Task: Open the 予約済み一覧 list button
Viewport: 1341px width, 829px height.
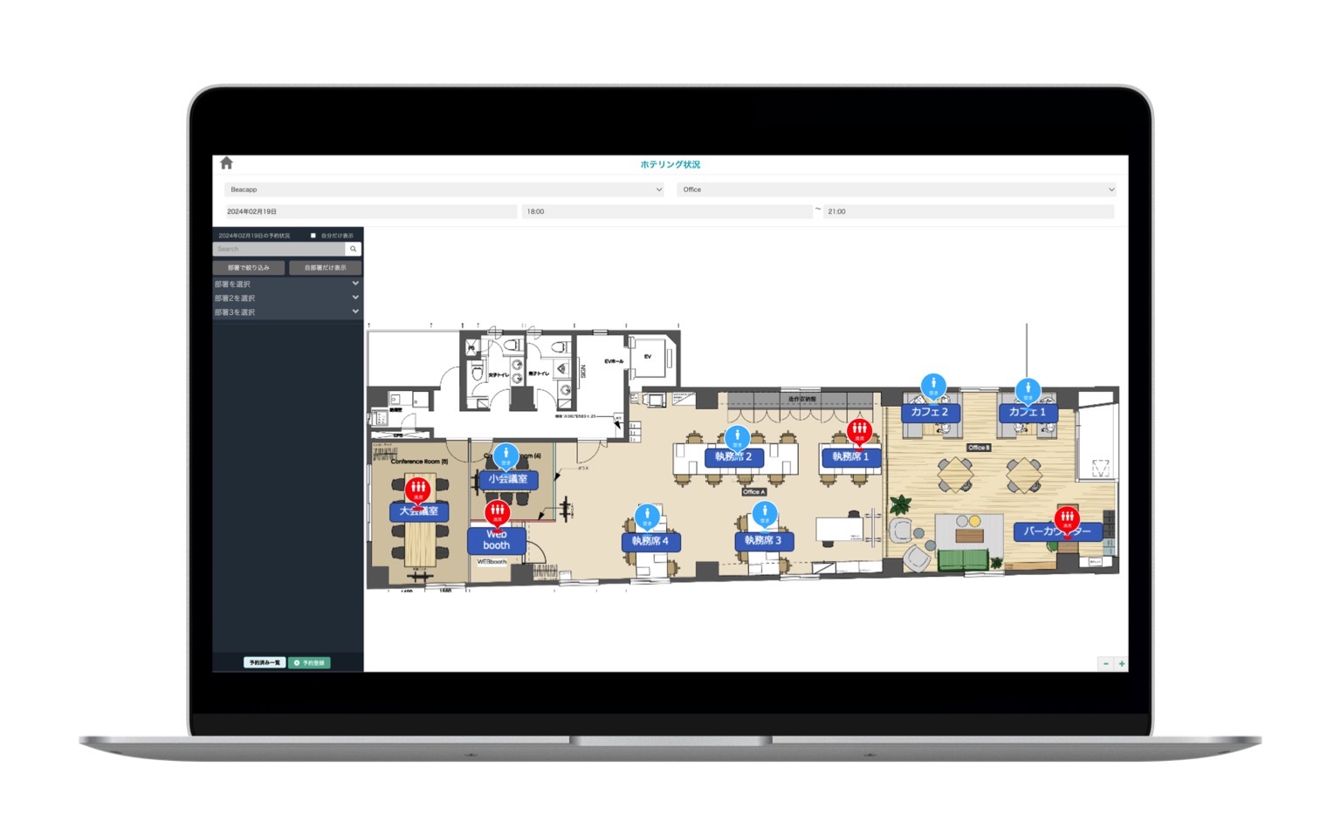Action: 265,663
